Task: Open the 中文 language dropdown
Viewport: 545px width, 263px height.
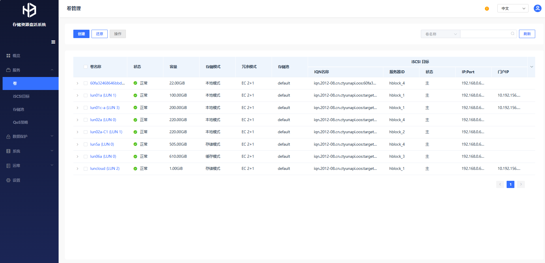Action: [x=513, y=8]
